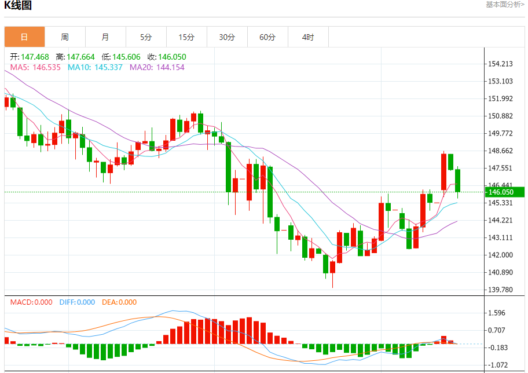Switch to the 周 weekly tab

coord(65,37)
